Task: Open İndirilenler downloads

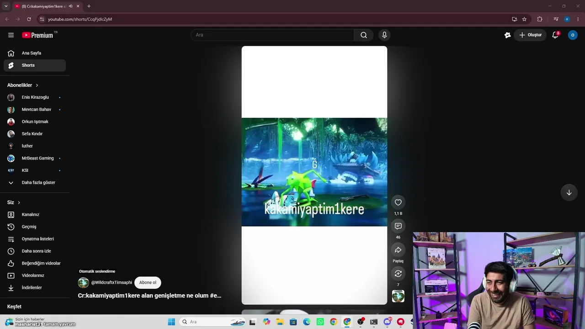Action: click(35, 287)
